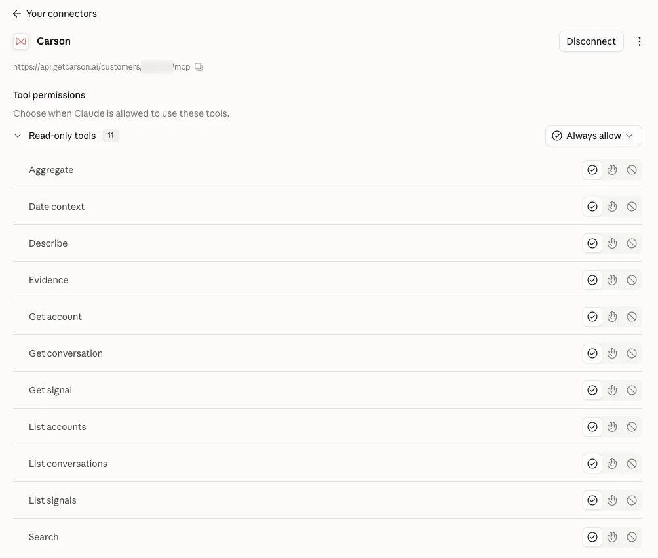Click the Search tool name
This screenshot has height=558, width=658.
tap(44, 537)
